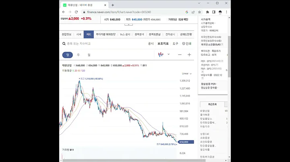Screen dimensions: 290x162
Task: Open the 종합정보 tab
Action: (x=66, y=34)
